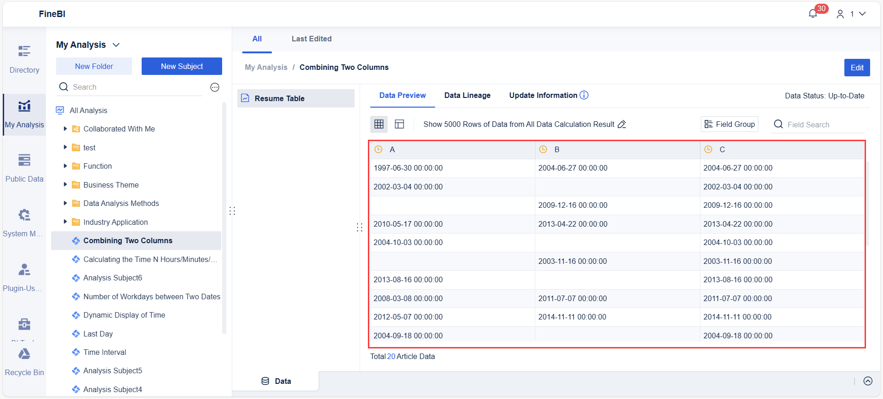Image resolution: width=883 pixels, height=399 pixels.
Task: Open the more options ellipsis icon
Action: 215,87
